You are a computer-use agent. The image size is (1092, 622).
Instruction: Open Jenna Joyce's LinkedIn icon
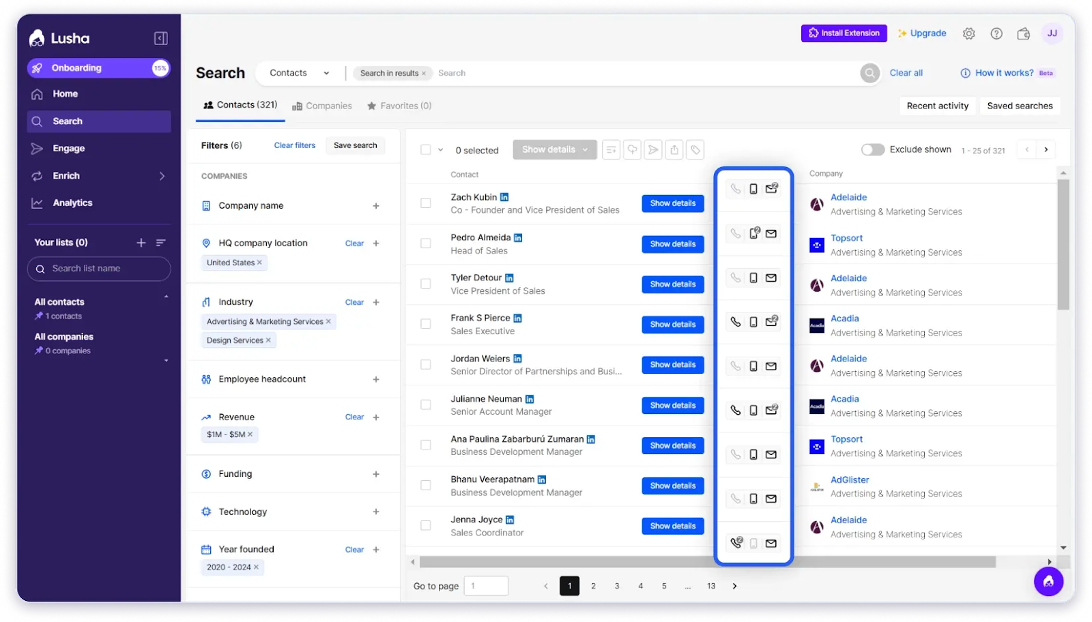point(510,520)
